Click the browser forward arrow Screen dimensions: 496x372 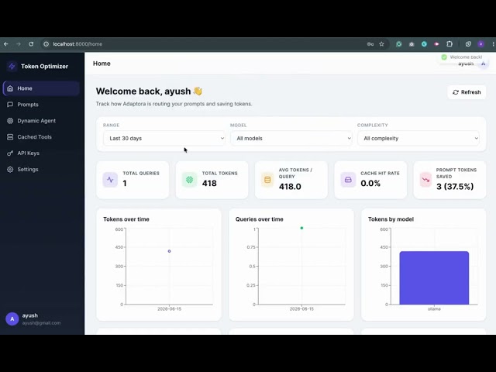(19, 44)
